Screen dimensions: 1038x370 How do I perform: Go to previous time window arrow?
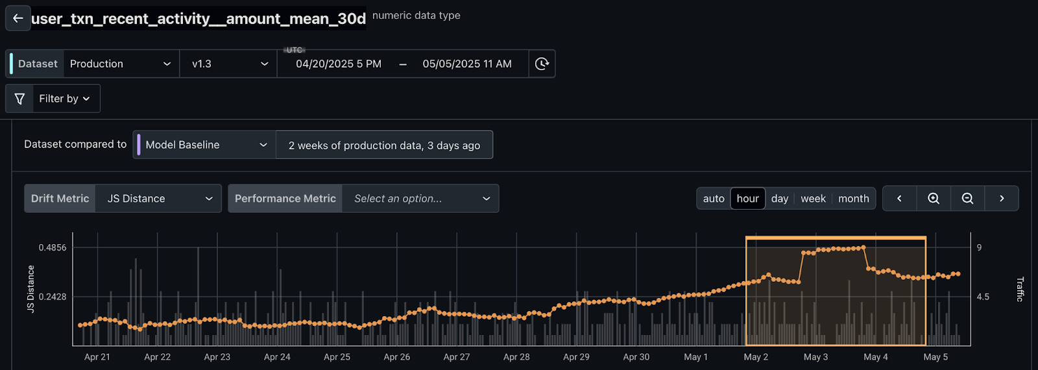point(899,199)
